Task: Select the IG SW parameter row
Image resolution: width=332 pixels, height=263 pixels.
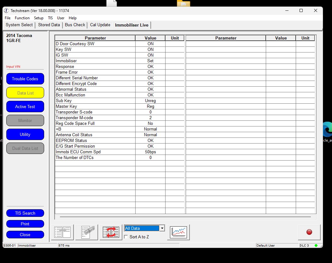Action: click(119, 55)
